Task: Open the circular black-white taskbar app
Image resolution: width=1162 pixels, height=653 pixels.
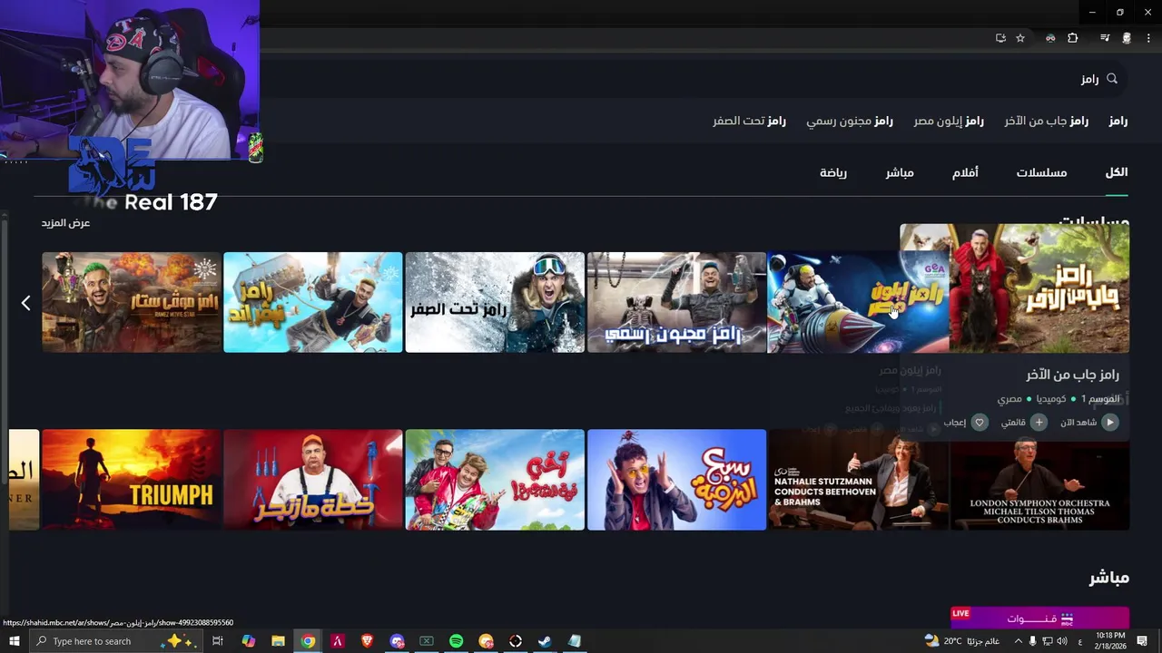Action: 516,641
